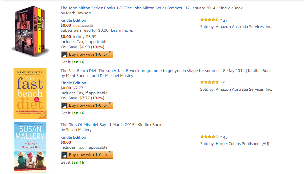Open Kindle Edition link for Susan Mallery book
The height and width of the screenshot is (174, 304).
(73, 137)
